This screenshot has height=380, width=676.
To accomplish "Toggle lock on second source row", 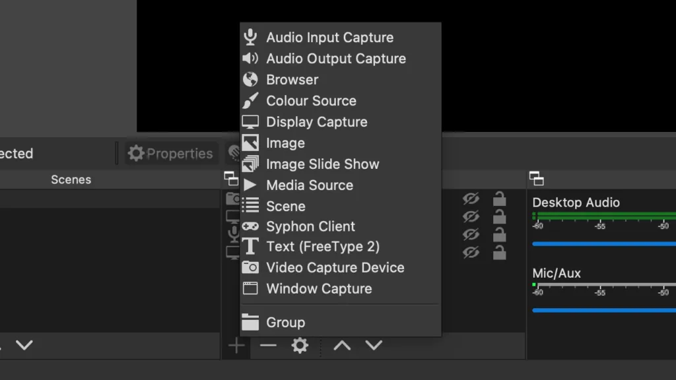I will (499, 216).
